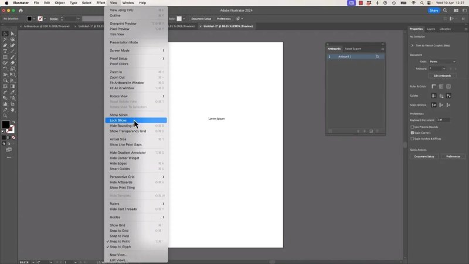Image resolution: width=469 pixels, height=264 pixels.
Task: Select the Direct Selection tool
Action: (12, 33)
